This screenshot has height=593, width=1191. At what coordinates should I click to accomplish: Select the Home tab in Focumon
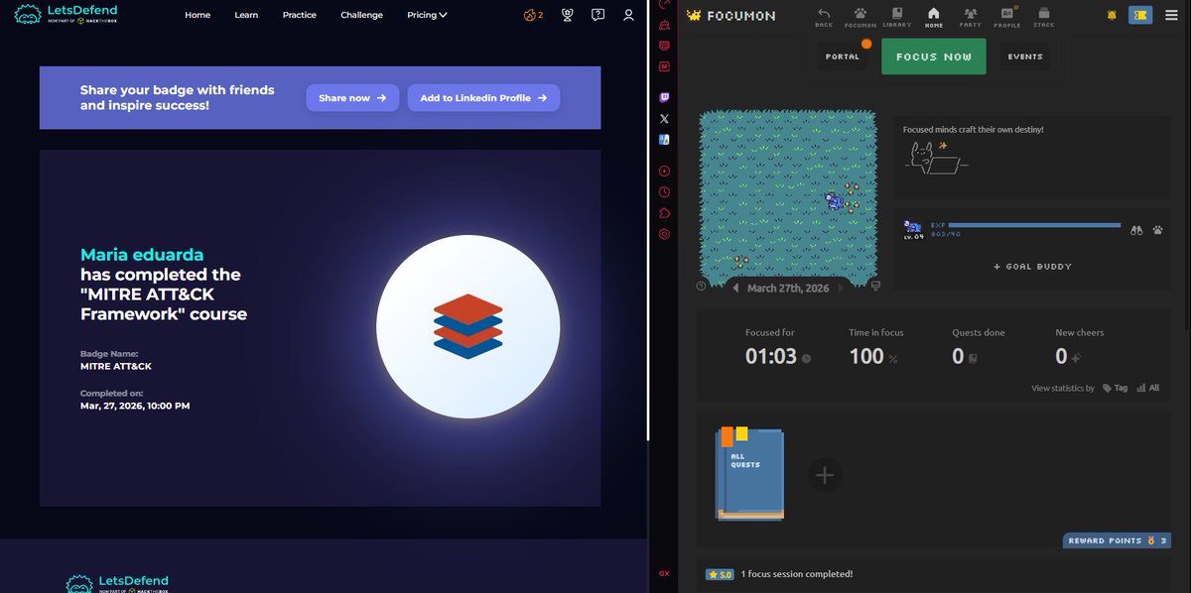(933, 16)
